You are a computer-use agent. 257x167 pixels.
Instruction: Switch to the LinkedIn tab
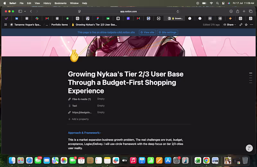click(x=17, y=19)
